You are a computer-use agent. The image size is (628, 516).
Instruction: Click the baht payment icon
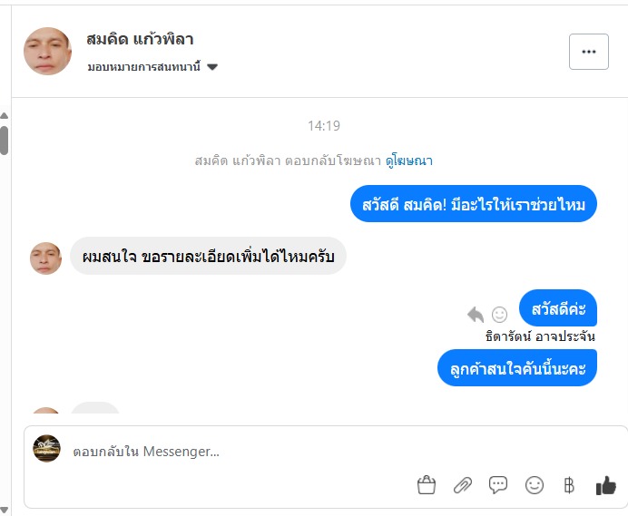pyautogui.click(x=569, y=485)
